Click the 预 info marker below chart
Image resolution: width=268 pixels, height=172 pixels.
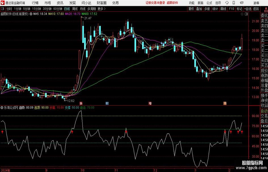[x=225, y=103]
